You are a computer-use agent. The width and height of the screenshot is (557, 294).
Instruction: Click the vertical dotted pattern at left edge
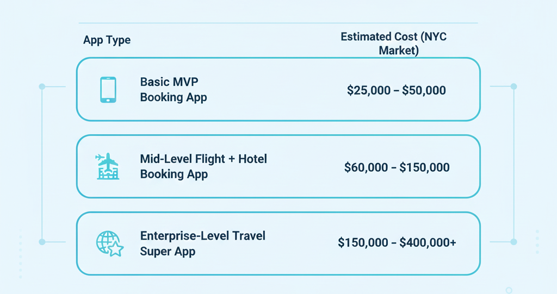click(x=21, y=253)
